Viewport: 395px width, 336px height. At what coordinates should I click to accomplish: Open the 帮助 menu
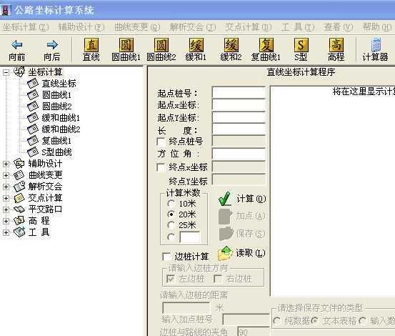pyautogui.click(x=377, y=27)
